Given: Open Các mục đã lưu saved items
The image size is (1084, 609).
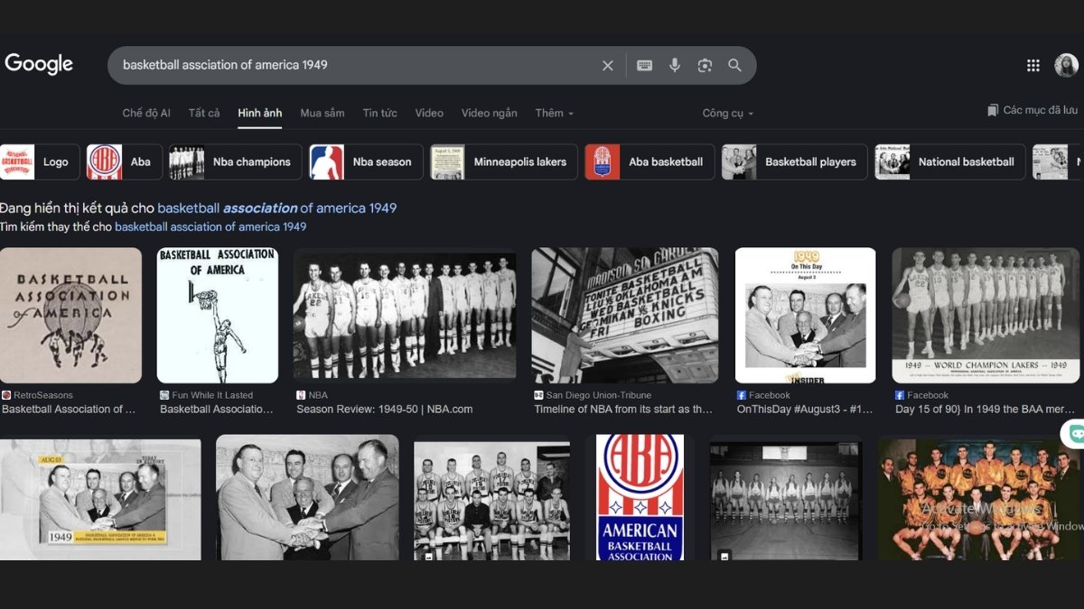Looking at the screenshot, I should [1033, 110].
